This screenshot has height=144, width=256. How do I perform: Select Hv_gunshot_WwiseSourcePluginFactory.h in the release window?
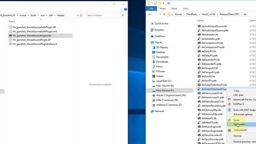tap(35, 44)
